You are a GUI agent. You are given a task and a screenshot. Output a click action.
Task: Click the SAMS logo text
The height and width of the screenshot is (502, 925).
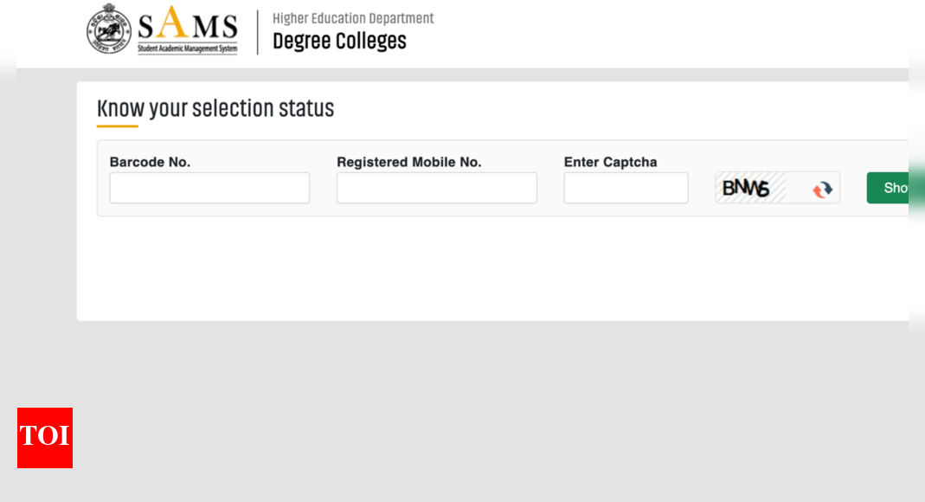point(187,23)
